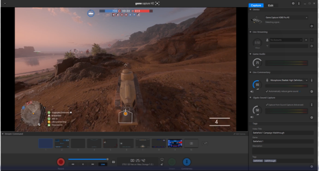Mute preview audio icon under the monitor icon
The image size is (319, 171).
pyautogui.click(x=162, y=164)
